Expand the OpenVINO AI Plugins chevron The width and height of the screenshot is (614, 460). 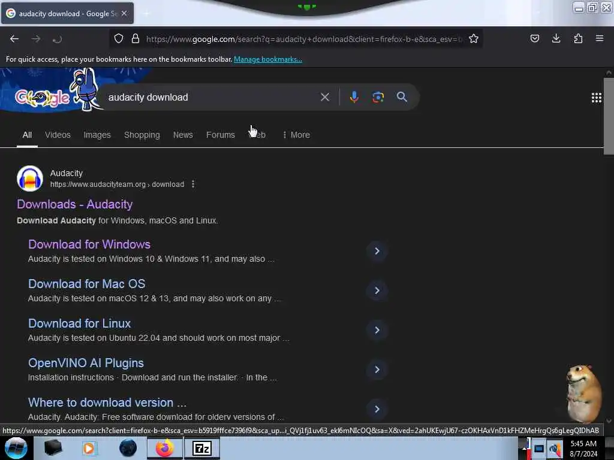(377, 370)
